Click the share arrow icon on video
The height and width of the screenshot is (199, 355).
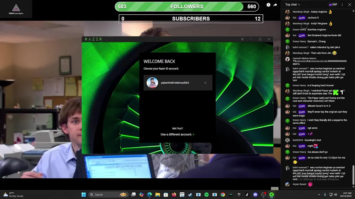pyautogui.click(x=275, y=5)
